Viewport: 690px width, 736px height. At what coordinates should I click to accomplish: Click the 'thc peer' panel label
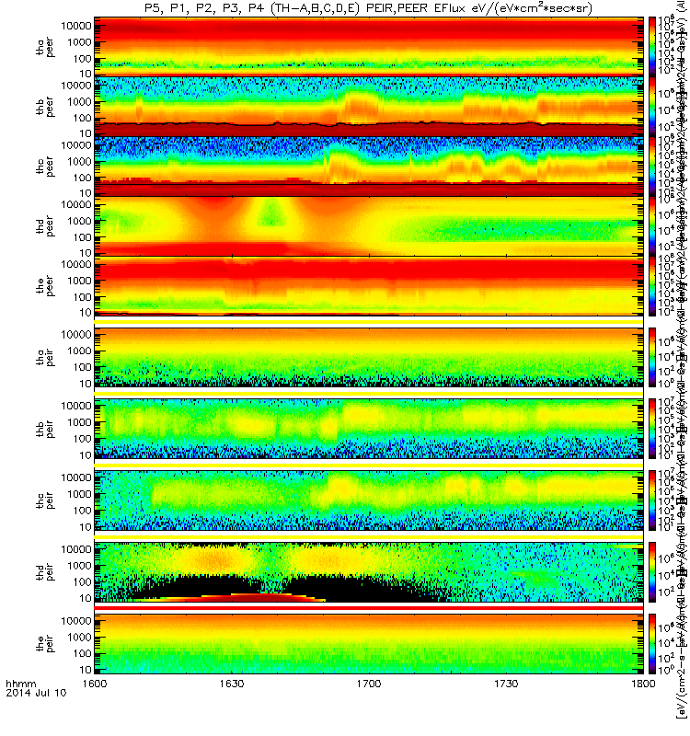(45, 167)
